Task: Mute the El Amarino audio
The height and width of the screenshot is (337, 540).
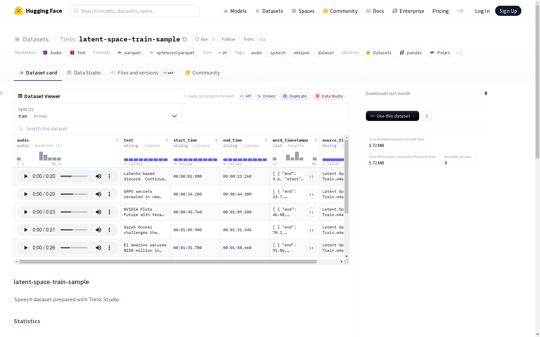Action: 99,248
